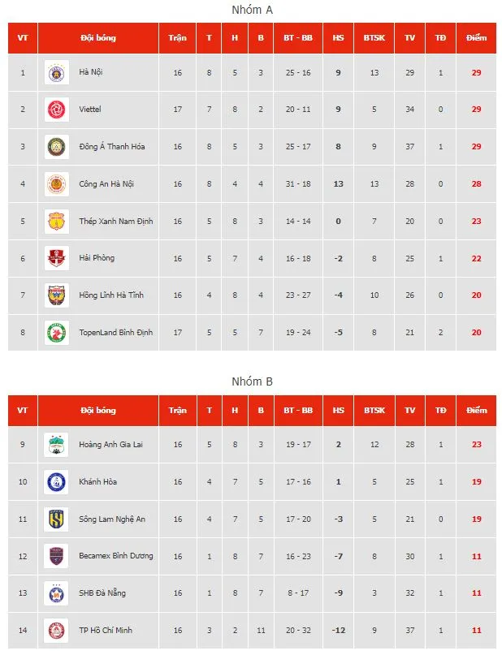
Task: Select the Nhóm B group title
Action: click(x=251, y=381)
